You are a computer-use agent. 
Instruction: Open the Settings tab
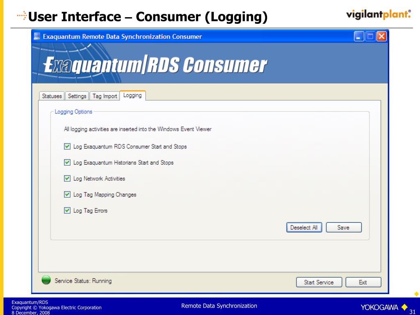pyautogui.click(x=77, y=96)
